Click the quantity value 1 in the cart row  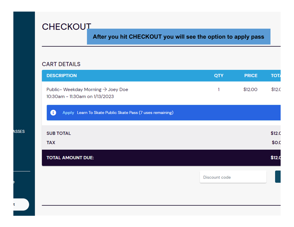pos(218,90)
